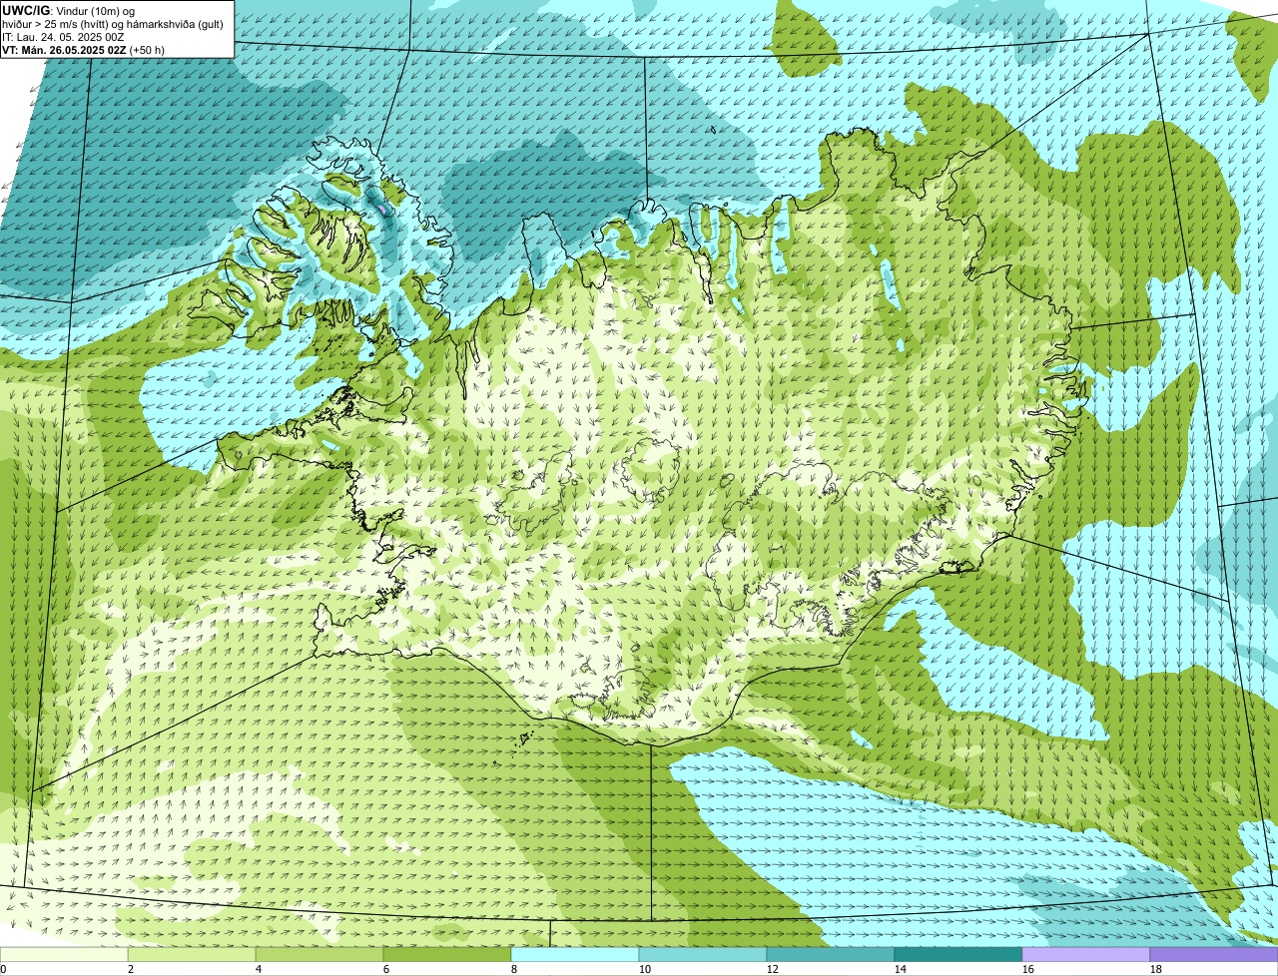Image resolution: width=1278 pixels, height=976 pixels.
Task: Click the purple swatch above 18 m/s
Action: click(1214, 955)
